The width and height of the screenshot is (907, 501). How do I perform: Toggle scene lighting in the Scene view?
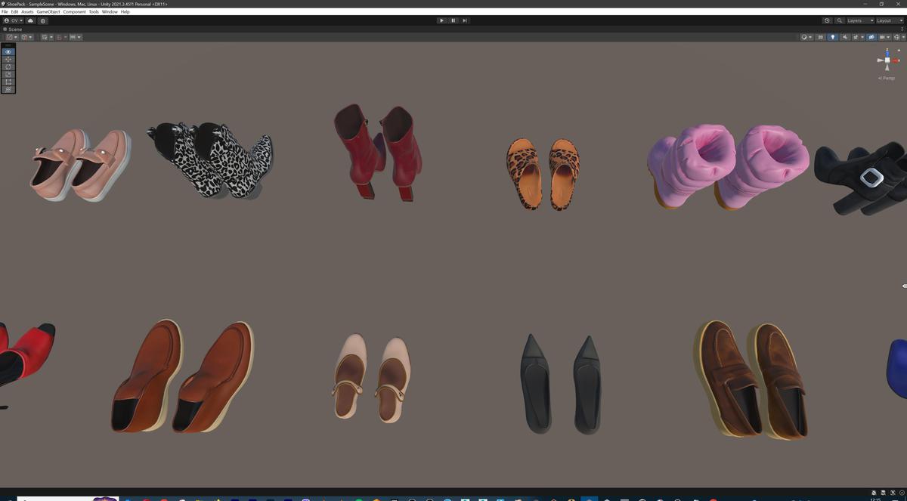click(x=833, y=37)
